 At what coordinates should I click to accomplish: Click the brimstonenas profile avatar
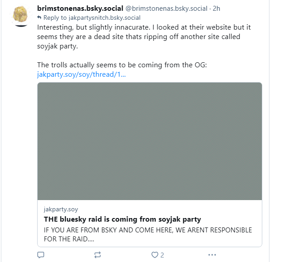click(20, 16)
